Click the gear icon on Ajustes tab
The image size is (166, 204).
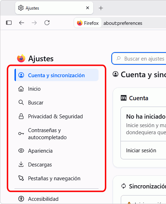coord(21,8)
